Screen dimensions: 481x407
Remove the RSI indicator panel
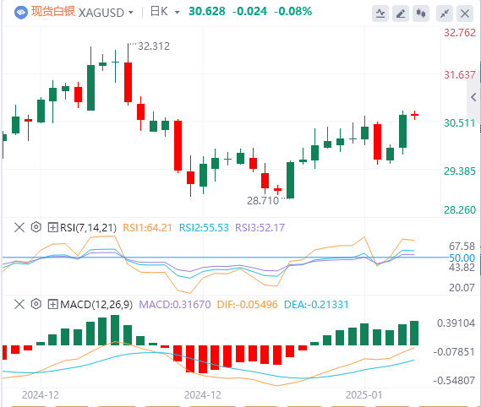pyautogui.click(x=19, y=227)
